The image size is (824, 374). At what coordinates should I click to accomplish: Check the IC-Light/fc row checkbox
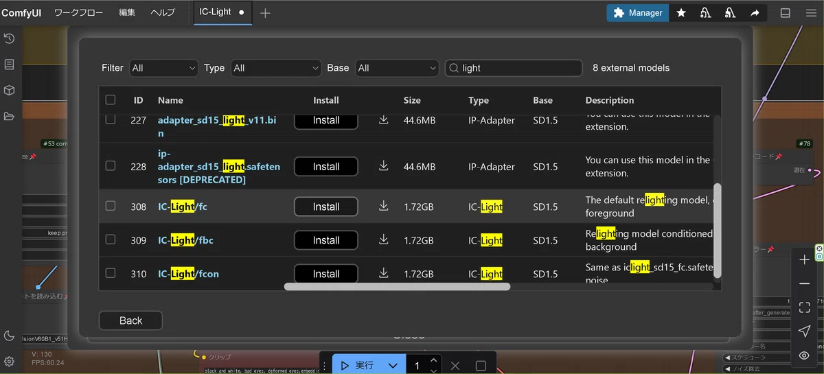pos(111,206)
